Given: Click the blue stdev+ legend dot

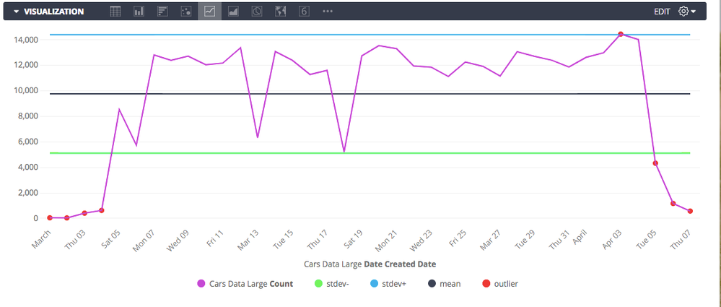Looking at the screenshot, I should point(375,284).
